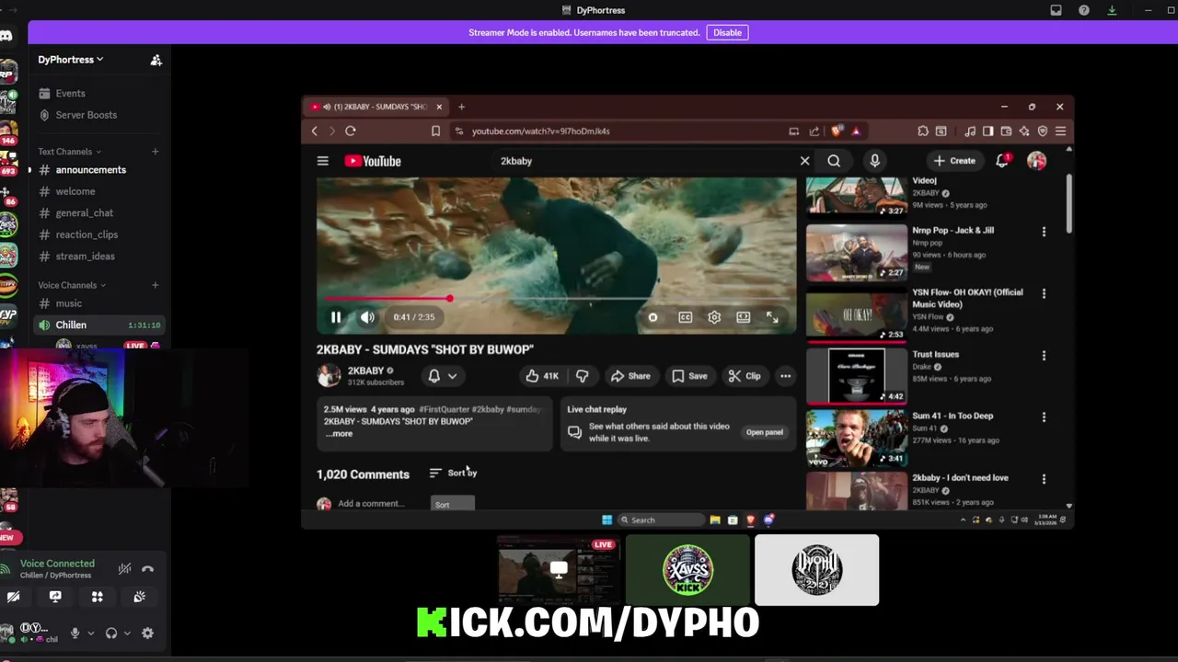This screenshot has width=1178, height=662.
Task: Collapse Text Channels category
Action: [69, 152]
